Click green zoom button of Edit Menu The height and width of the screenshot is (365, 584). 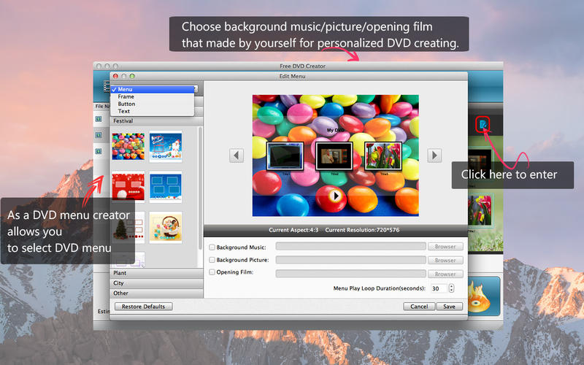coord(132,76)
